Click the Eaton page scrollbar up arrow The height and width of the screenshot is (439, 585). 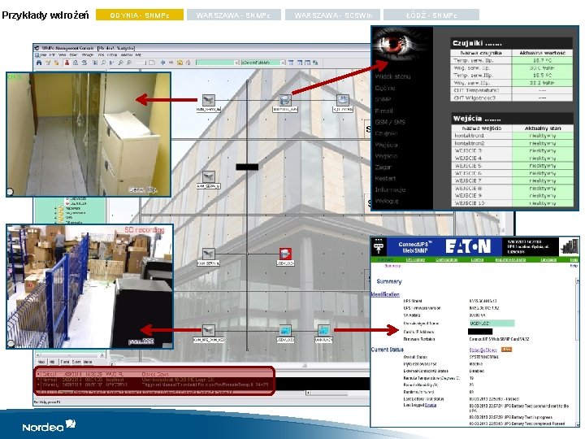pos(578,280)
